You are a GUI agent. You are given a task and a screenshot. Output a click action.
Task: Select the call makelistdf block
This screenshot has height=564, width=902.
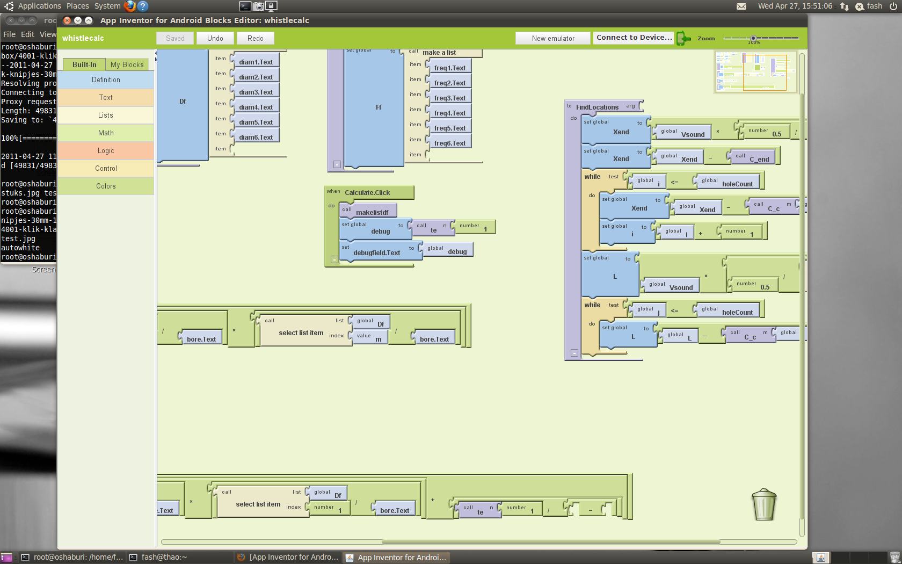pos(368,211)
